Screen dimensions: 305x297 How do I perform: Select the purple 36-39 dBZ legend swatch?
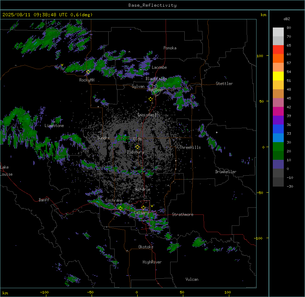(x=278, y=120)
